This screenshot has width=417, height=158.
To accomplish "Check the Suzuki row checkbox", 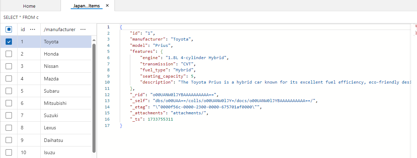I will coord(9,115).
